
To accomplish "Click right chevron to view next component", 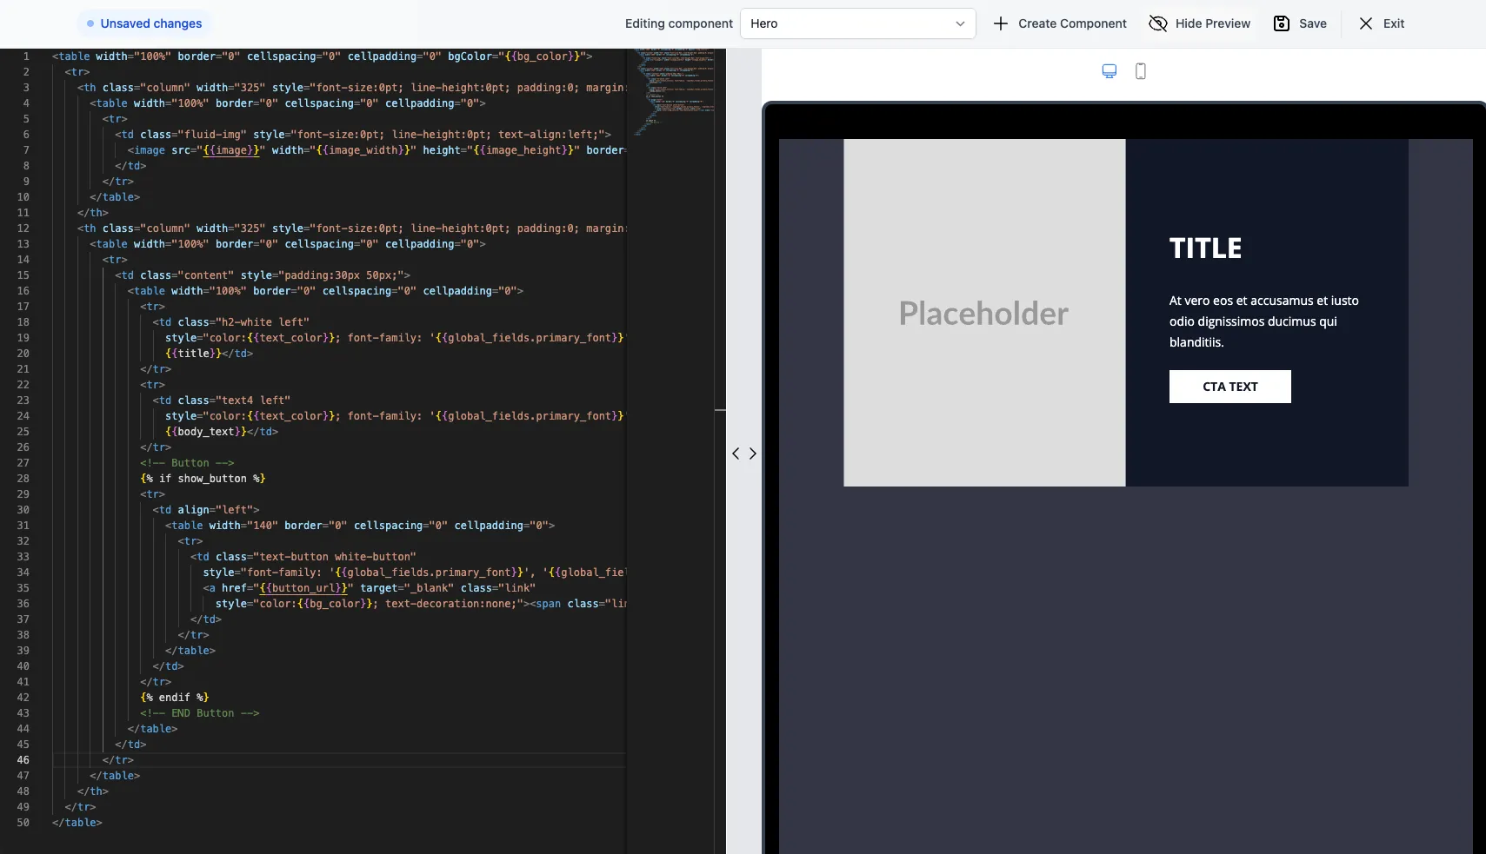I will (751, 453).
